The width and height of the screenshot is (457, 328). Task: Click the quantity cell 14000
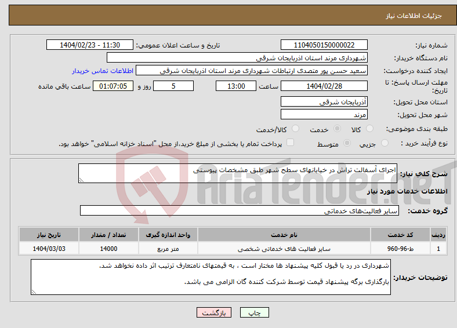pyautogui.click(x=108, y=249)
